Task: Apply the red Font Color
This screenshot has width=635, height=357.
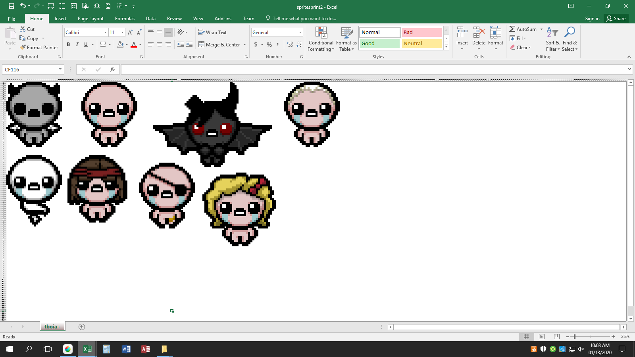Action: [x=134, y=44]
